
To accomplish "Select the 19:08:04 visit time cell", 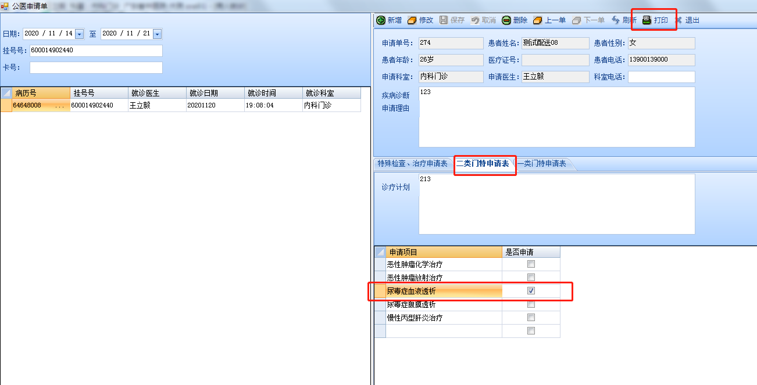I will coord(273,106).
